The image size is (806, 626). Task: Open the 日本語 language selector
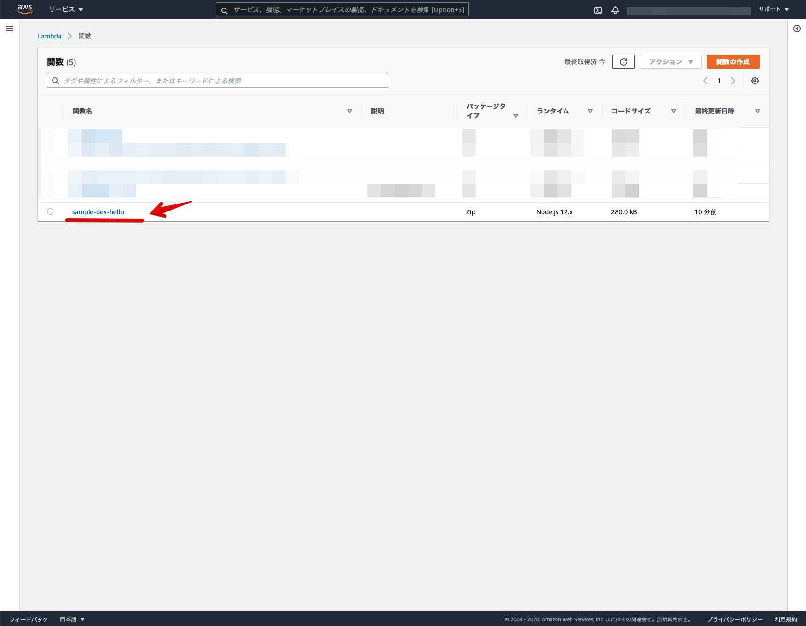72,619
